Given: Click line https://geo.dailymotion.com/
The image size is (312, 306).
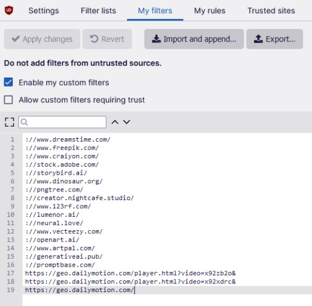Looking at the screenshot, I should point(79,290).
